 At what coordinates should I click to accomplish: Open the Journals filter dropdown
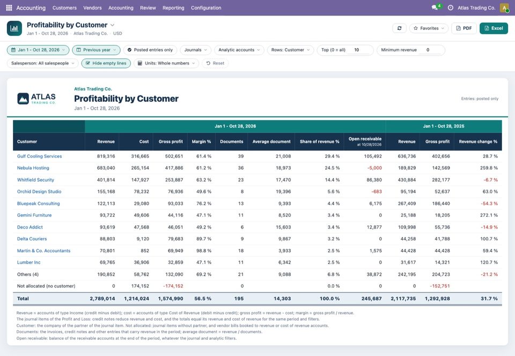click(x=195, y=50)
